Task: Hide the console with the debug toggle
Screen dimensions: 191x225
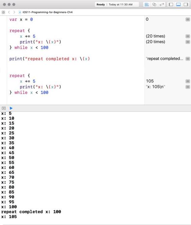Action: 4,108
